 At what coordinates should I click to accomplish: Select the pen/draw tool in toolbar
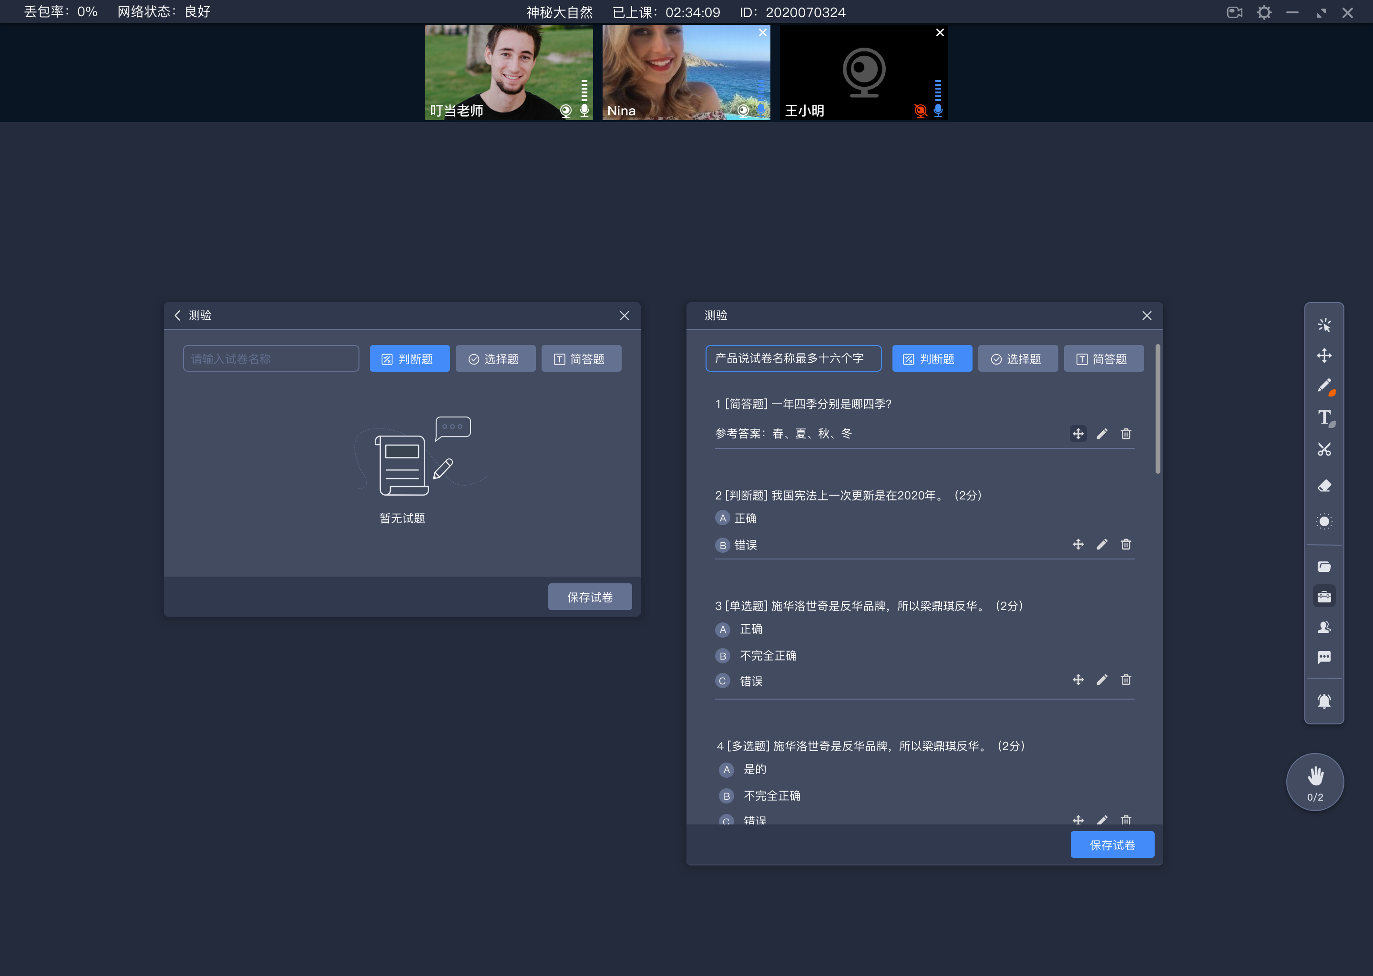pyautogui.click(x=1324, y=386)
